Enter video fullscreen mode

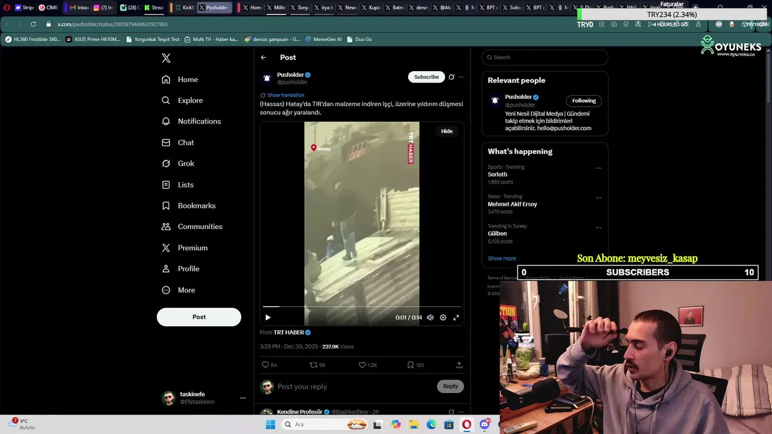456,317
